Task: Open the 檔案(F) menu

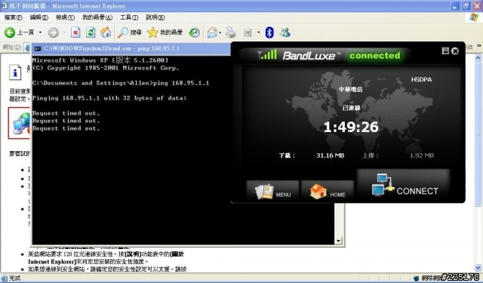Action: [x=14, y=17]
